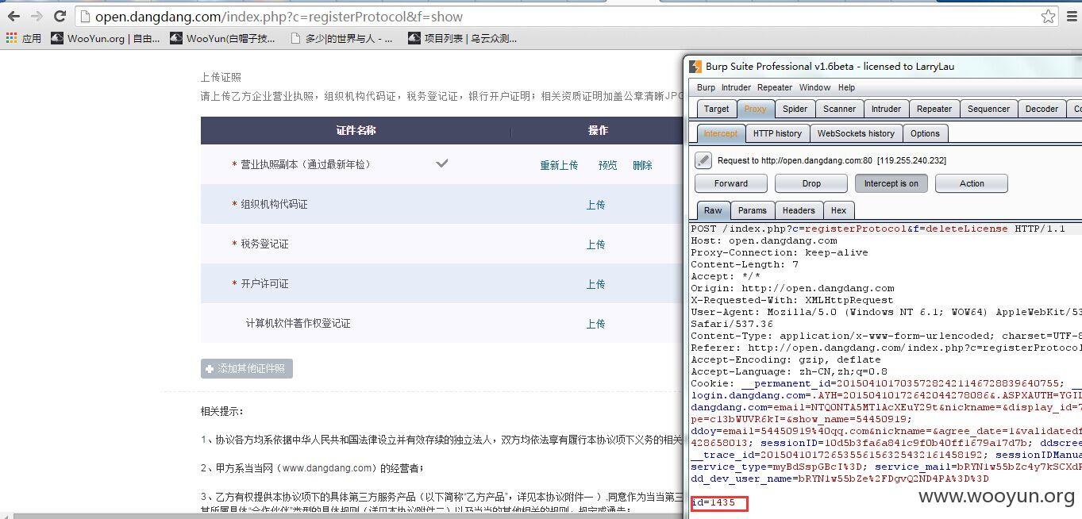Click the Forward button
1082x519 pixels.
click(x=730, y=183)
